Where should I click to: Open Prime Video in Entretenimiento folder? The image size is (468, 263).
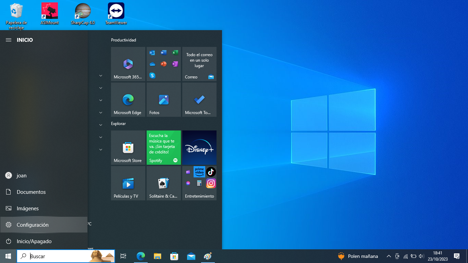(199, 172)
